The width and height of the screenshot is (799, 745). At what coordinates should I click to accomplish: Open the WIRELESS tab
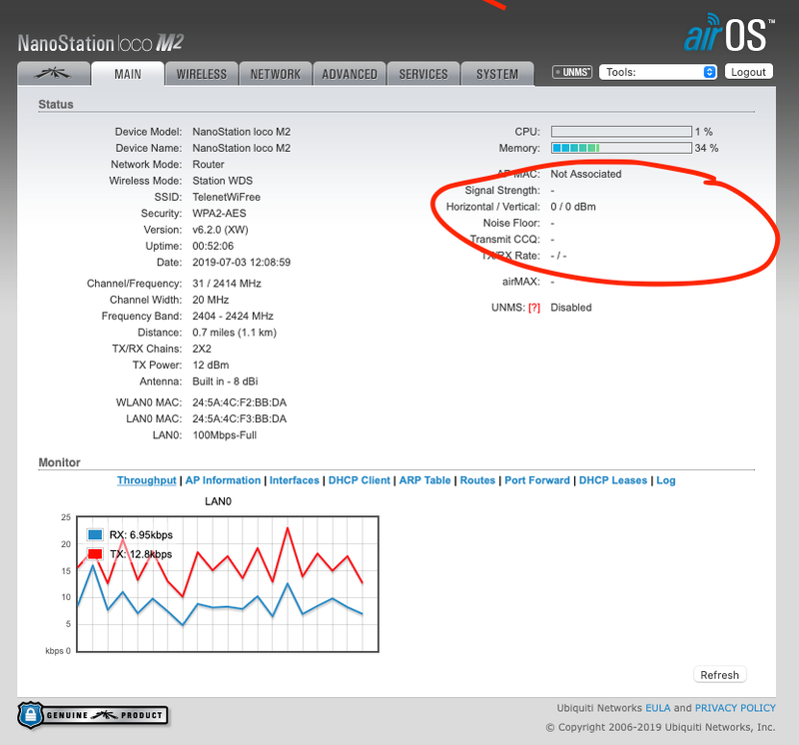(x=202, y=74)
